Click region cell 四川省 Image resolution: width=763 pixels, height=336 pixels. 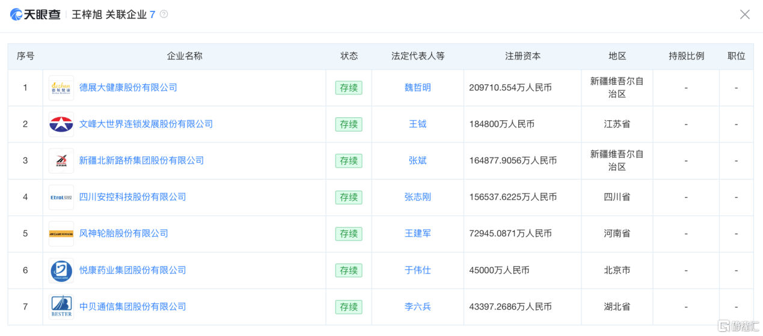(617, 197)
